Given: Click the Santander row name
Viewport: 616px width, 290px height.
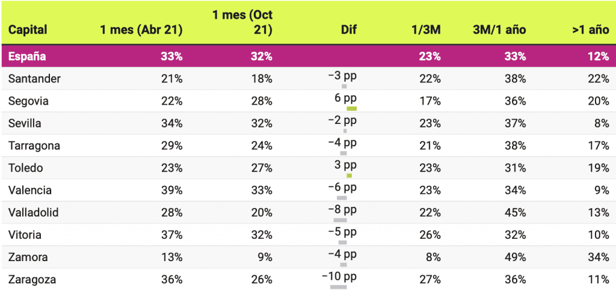Looking at the screenshot, I should coord(35,79).
